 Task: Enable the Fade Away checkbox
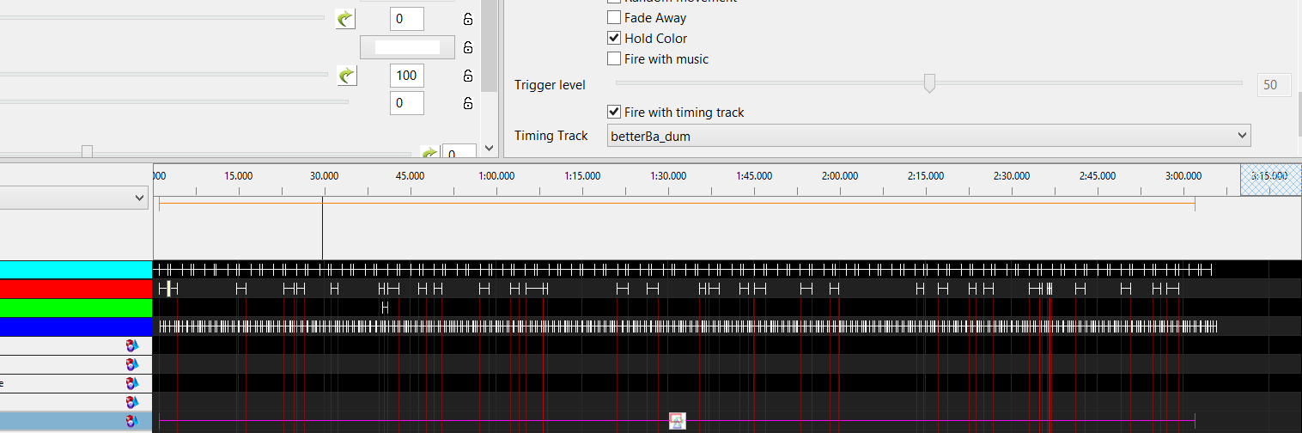614,17
